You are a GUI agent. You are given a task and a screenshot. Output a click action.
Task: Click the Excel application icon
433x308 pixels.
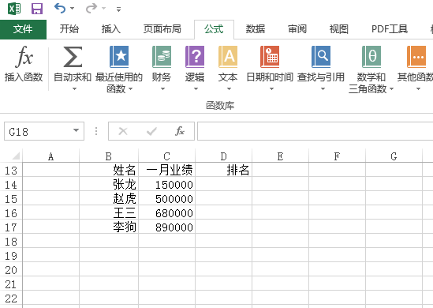pos(14,9)
